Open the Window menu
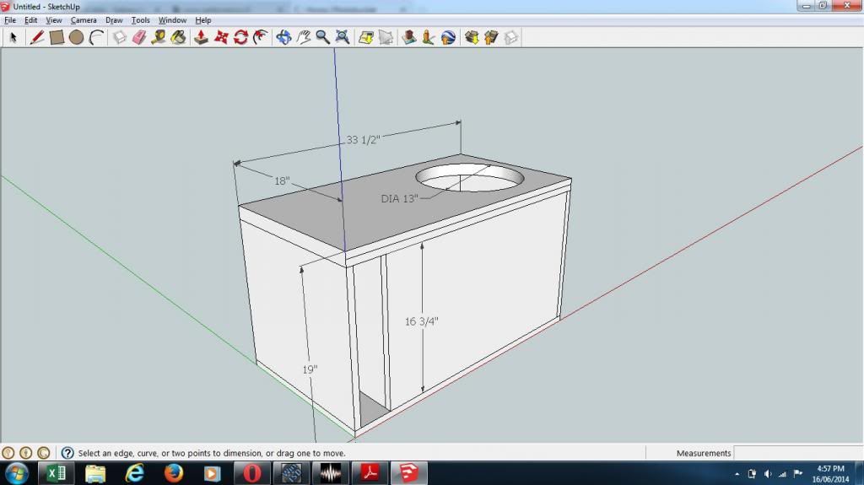Screen dimensions: 864x485 [x=172, y=20]
